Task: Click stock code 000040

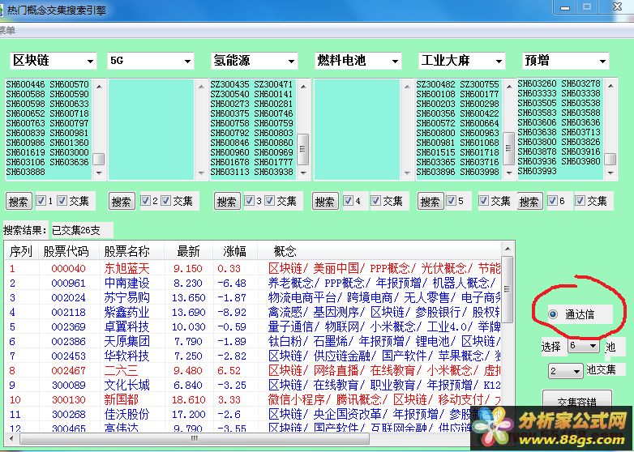Action: [x=68, y=269]
